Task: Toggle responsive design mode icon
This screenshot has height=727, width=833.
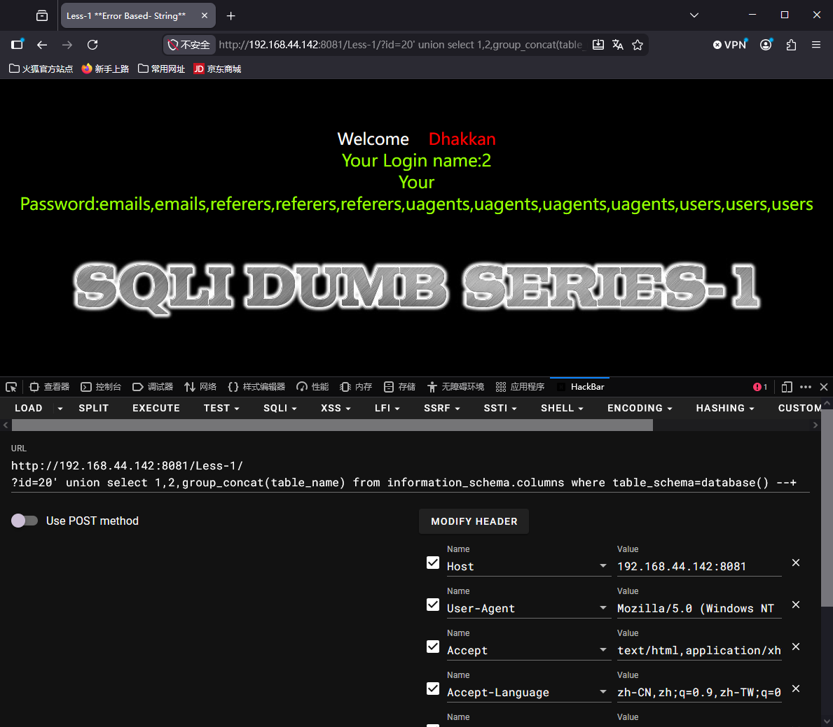Action: pyautogui.click(x=787, y=387)
